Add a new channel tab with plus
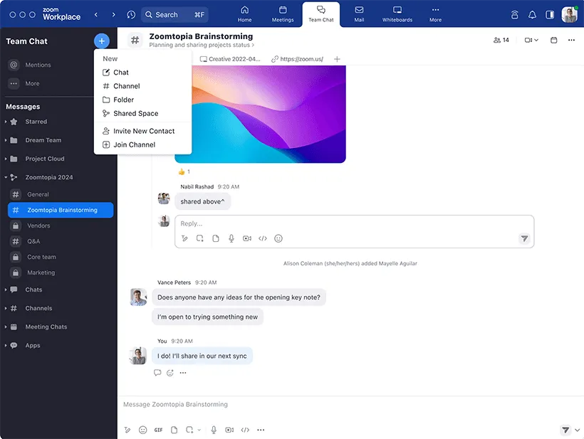 337,59
